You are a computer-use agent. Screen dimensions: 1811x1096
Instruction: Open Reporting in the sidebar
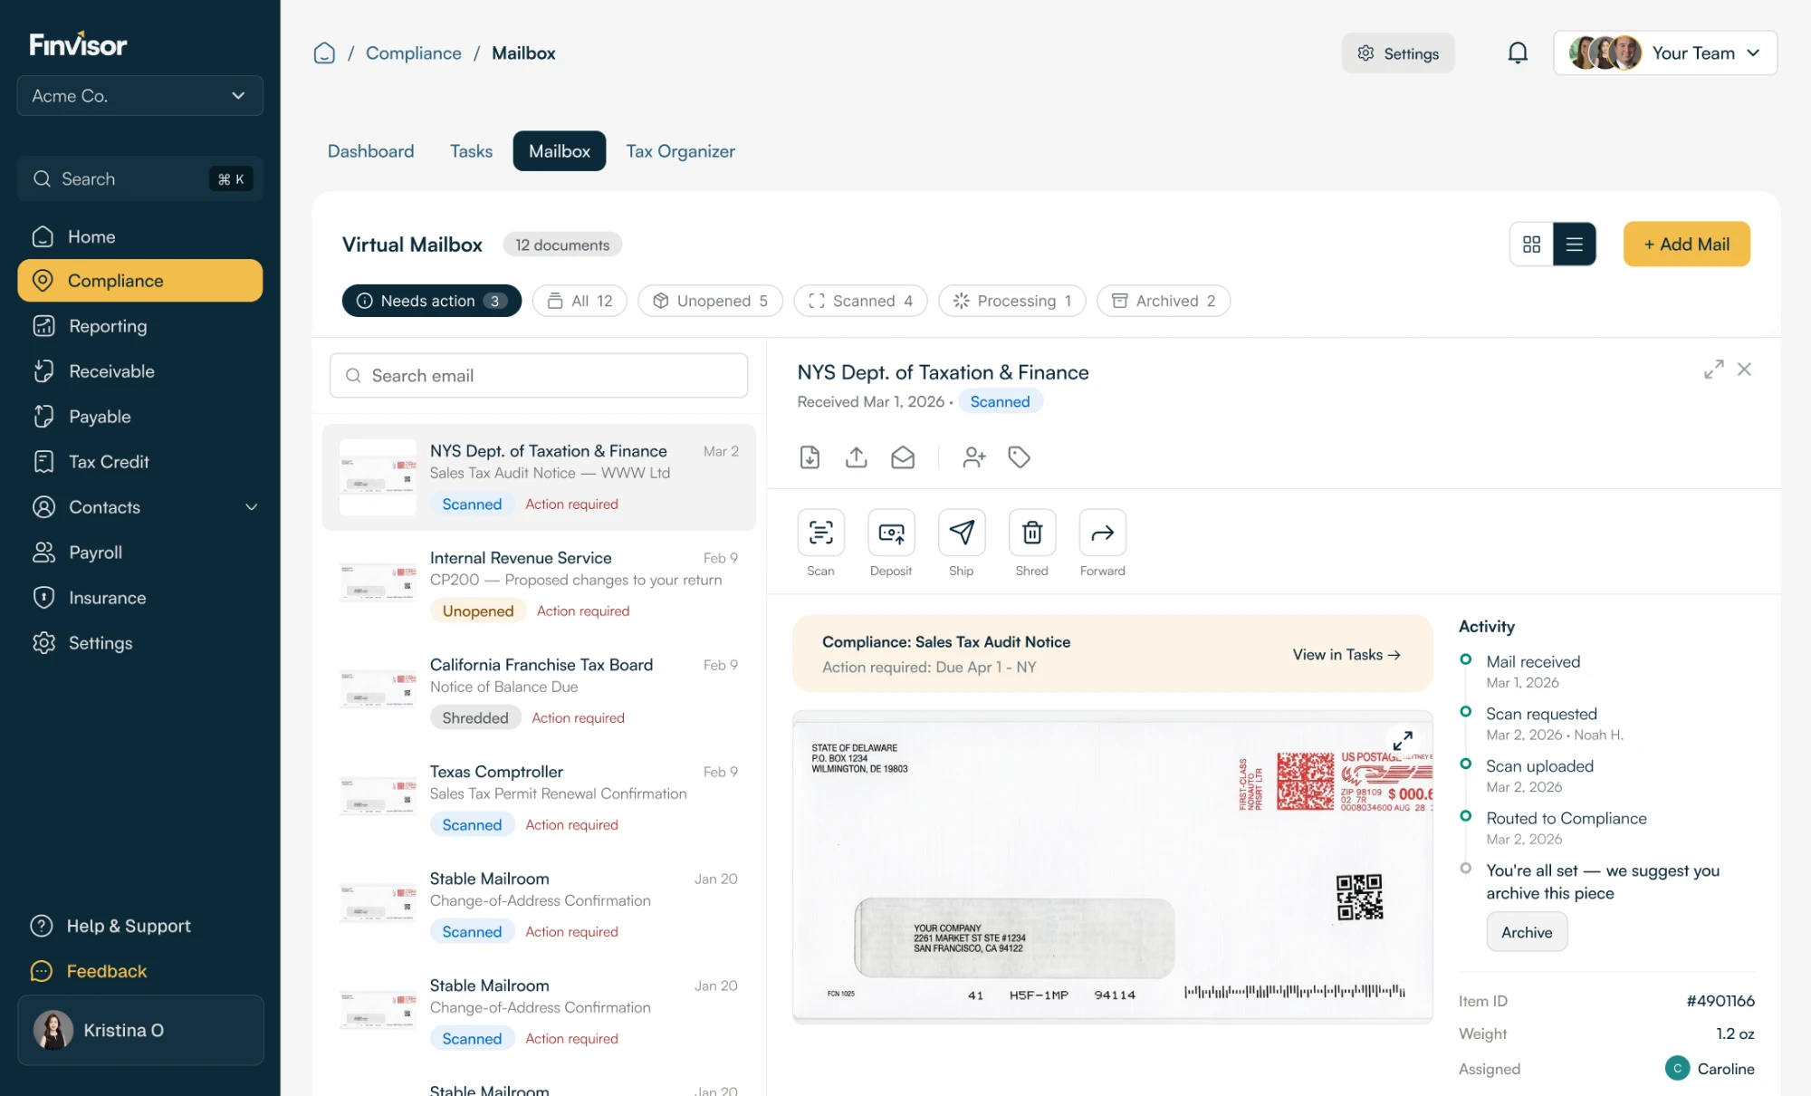tap(140, 326)
